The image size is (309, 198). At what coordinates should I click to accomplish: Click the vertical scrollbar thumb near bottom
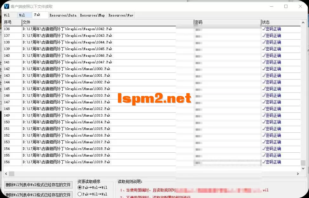tap(303, 163)
